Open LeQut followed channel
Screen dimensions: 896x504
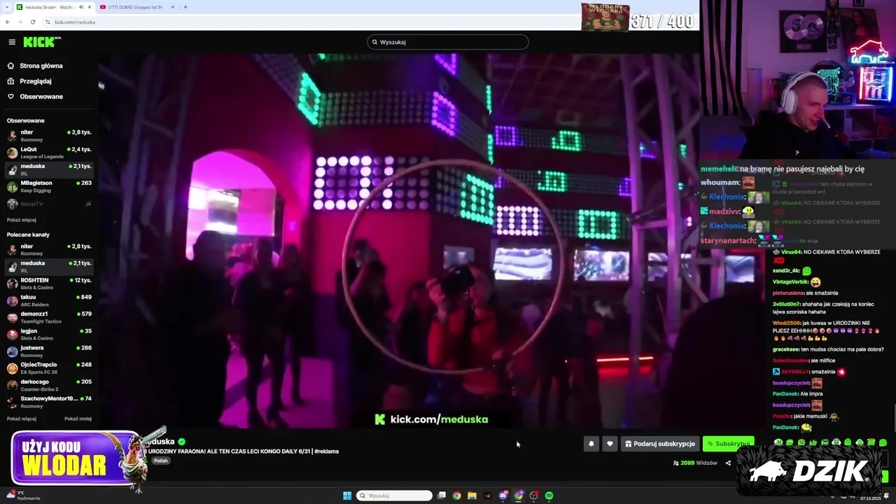[x=49, y=152]
